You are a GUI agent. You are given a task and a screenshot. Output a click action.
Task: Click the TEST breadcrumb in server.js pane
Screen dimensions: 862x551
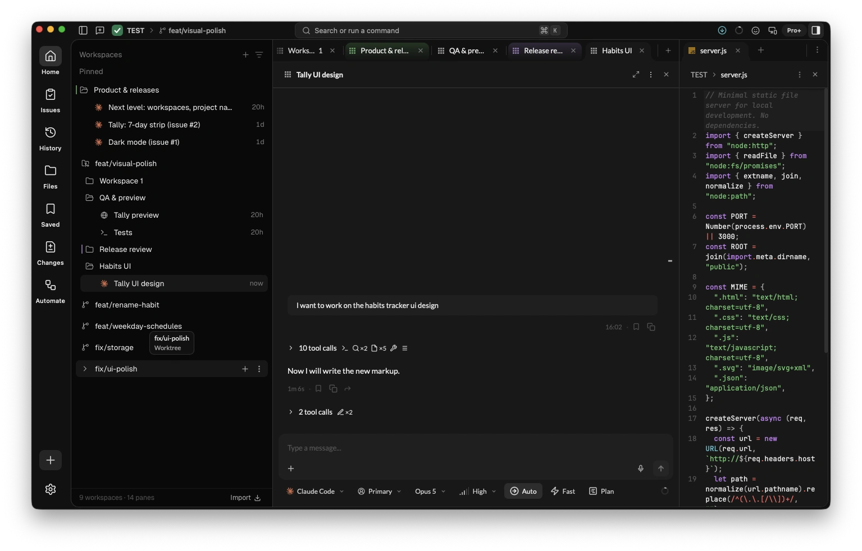pyautogui.click(x=699, y=75)
